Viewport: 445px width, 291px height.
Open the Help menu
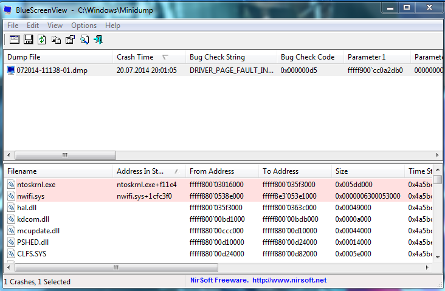tap(112, 26)
